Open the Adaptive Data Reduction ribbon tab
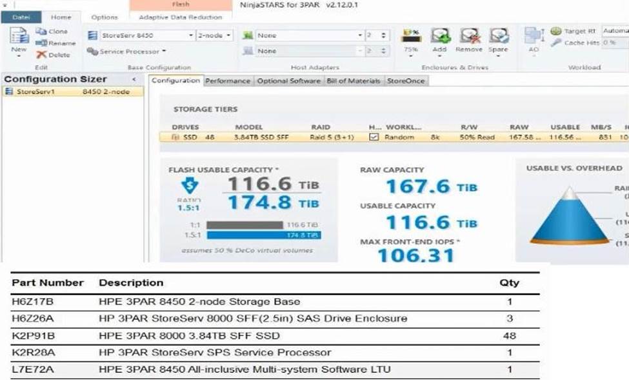The height and width of the screenshot is (380, 629). pyautogui.click(x=180, y=17)
